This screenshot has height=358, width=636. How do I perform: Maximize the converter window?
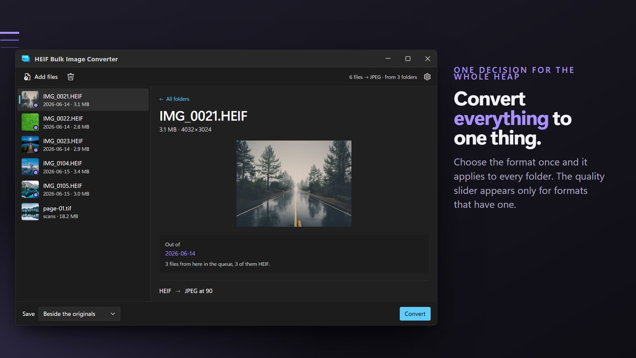(x=408, y=59)
